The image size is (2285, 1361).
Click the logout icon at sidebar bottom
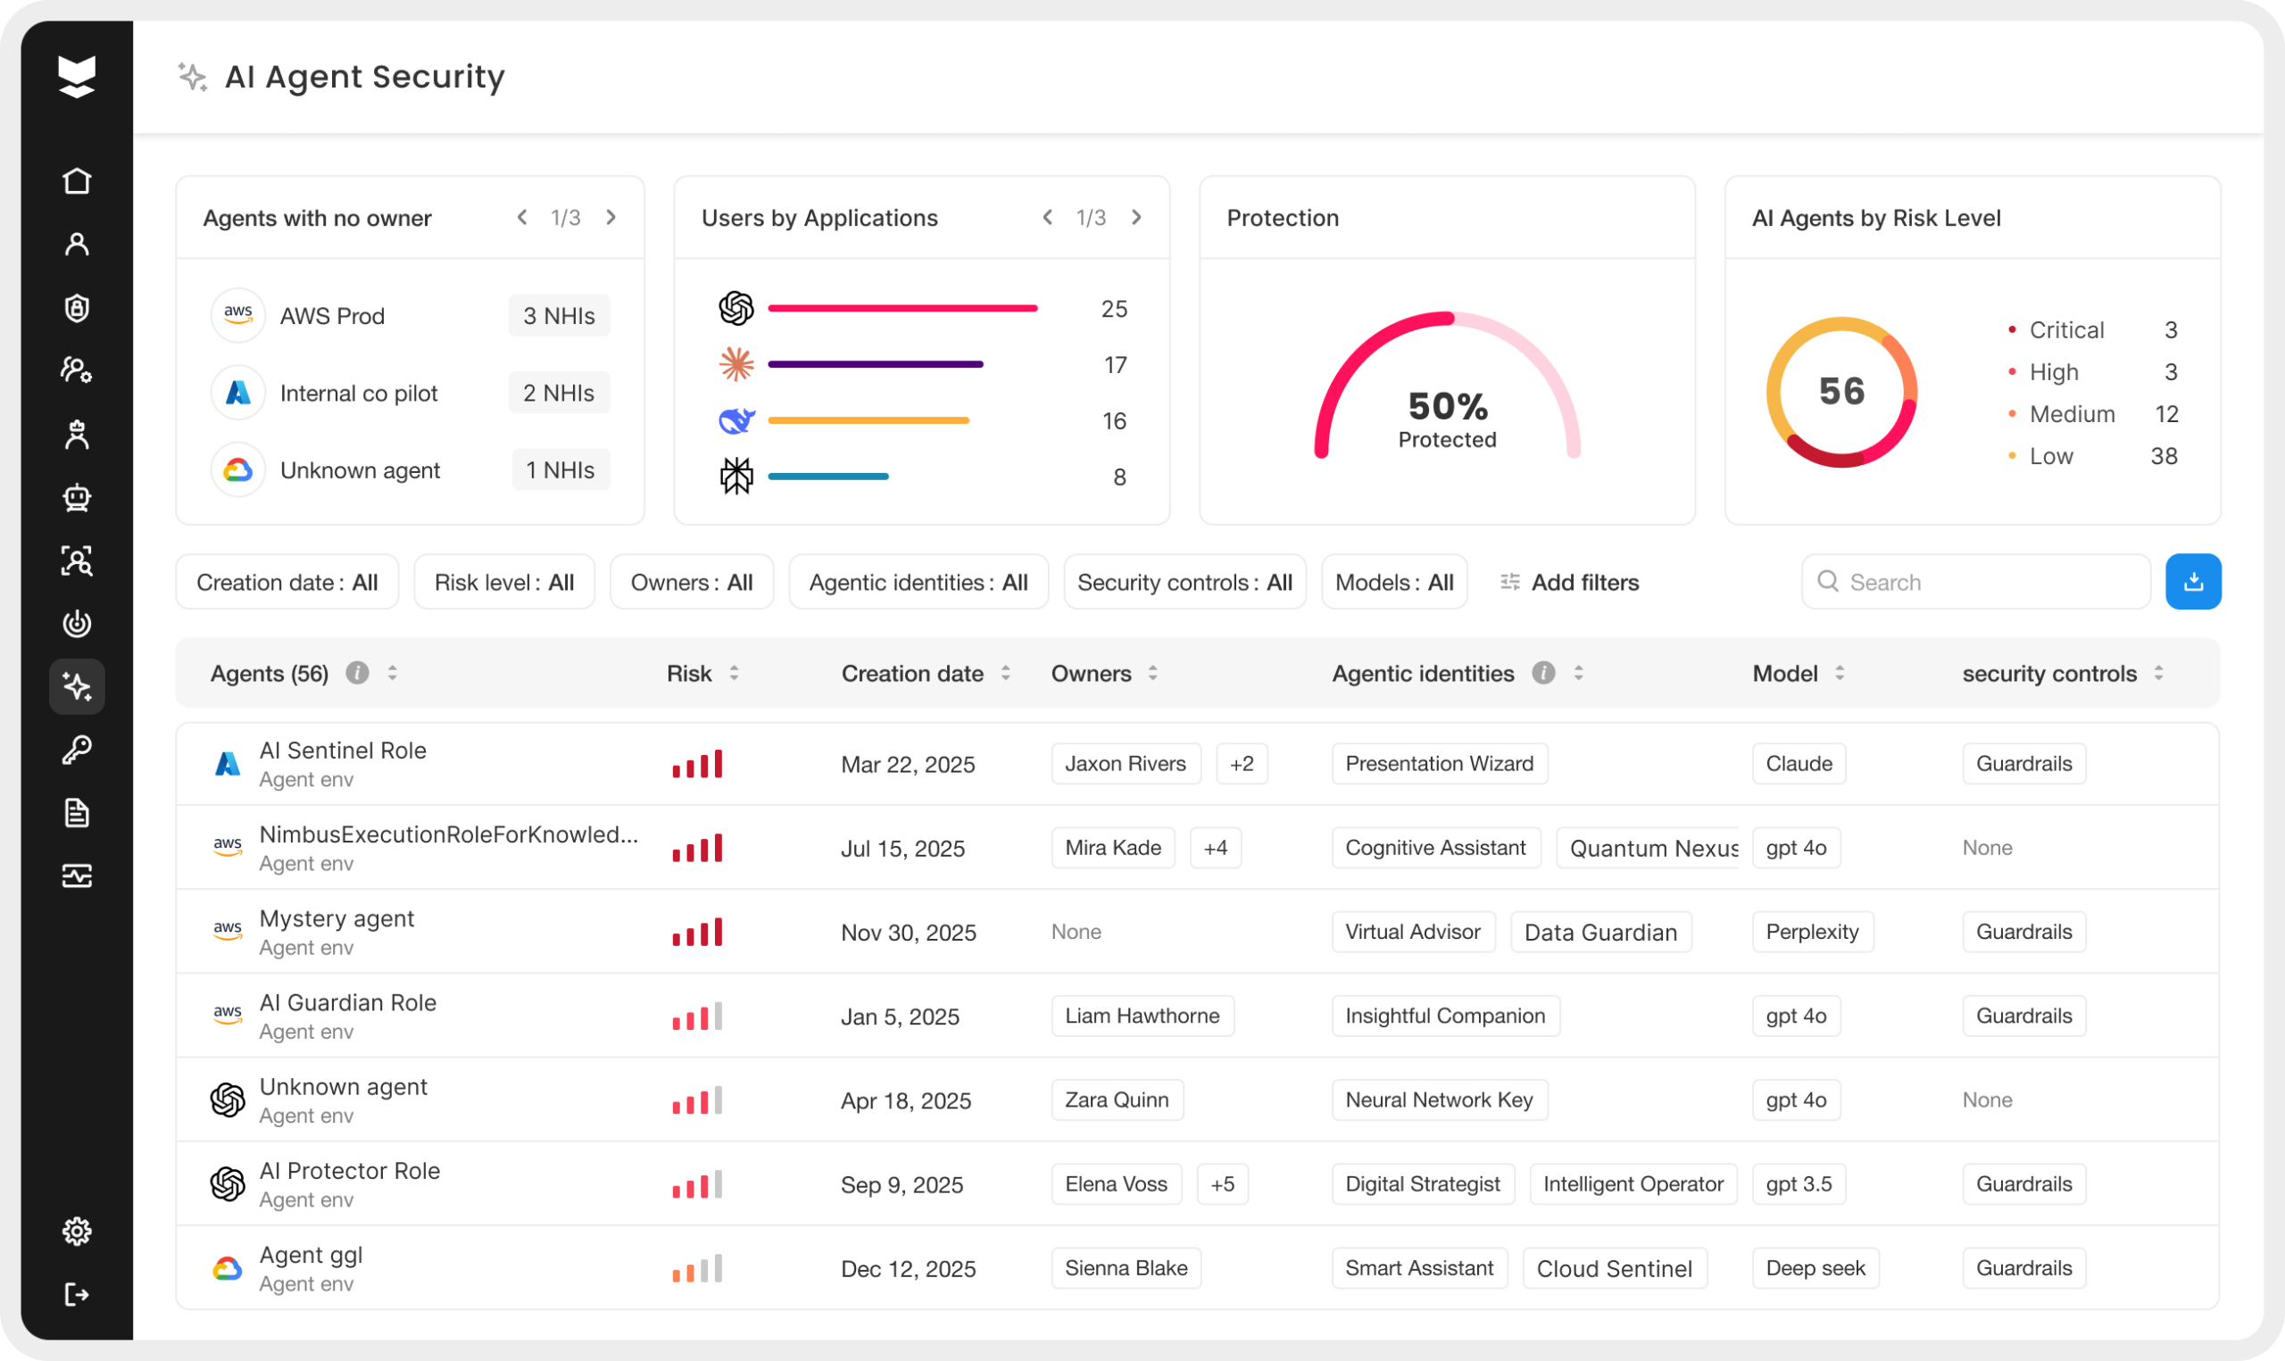pyautogui.click(x=77, y=1294)
